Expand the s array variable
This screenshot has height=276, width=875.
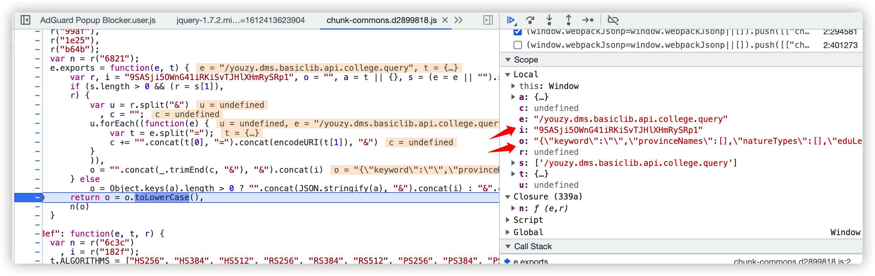(513, 163)
